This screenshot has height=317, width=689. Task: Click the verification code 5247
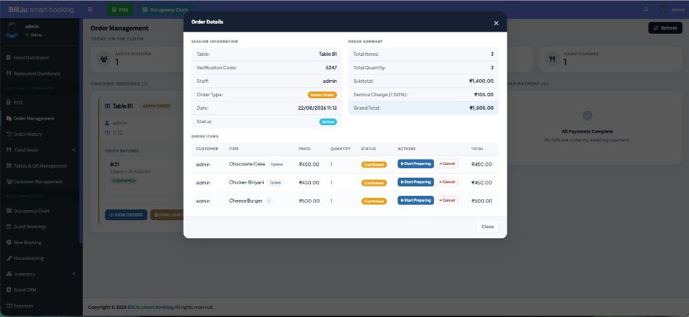331,68
